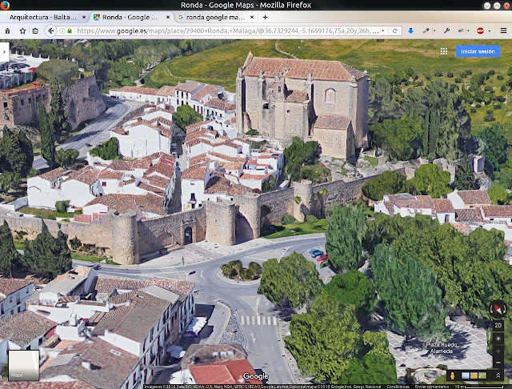Show bookmarks list icon in toolbar

35,30
